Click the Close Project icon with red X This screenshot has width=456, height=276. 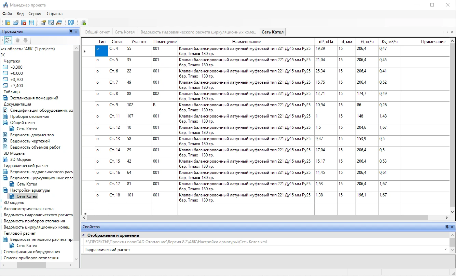click(x=24, y=23)
